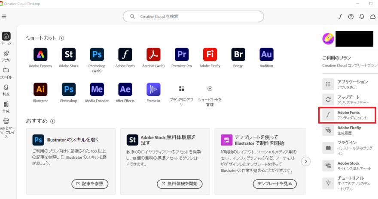
Task: Open the hamburger menu icon
Action: point(3,17)
